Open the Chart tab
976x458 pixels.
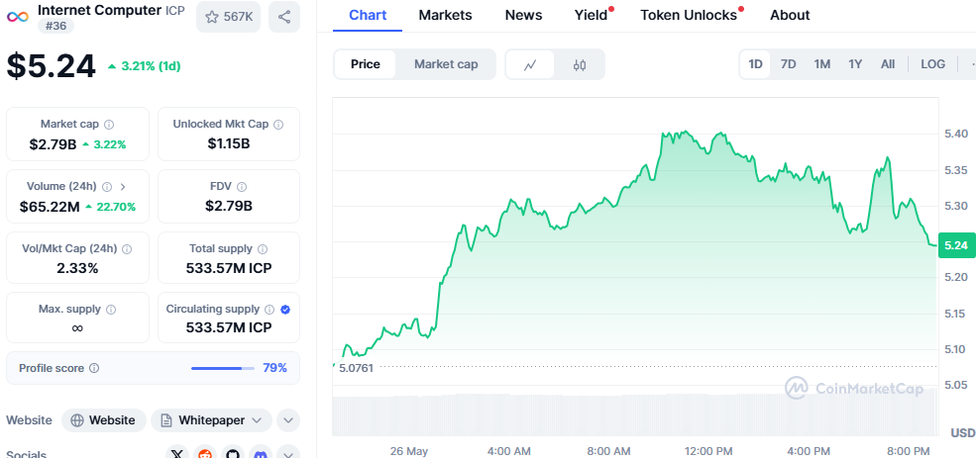click(368, 16)
